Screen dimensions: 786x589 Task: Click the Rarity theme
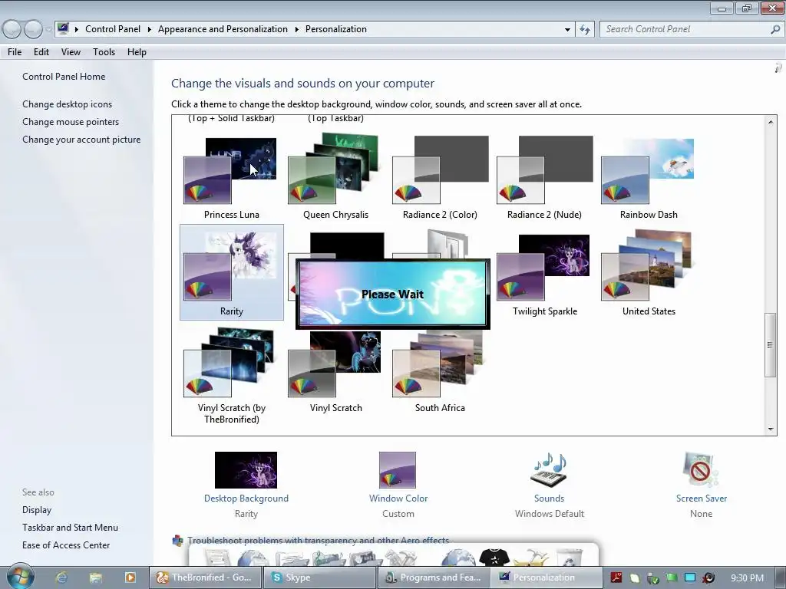(231, 272)
